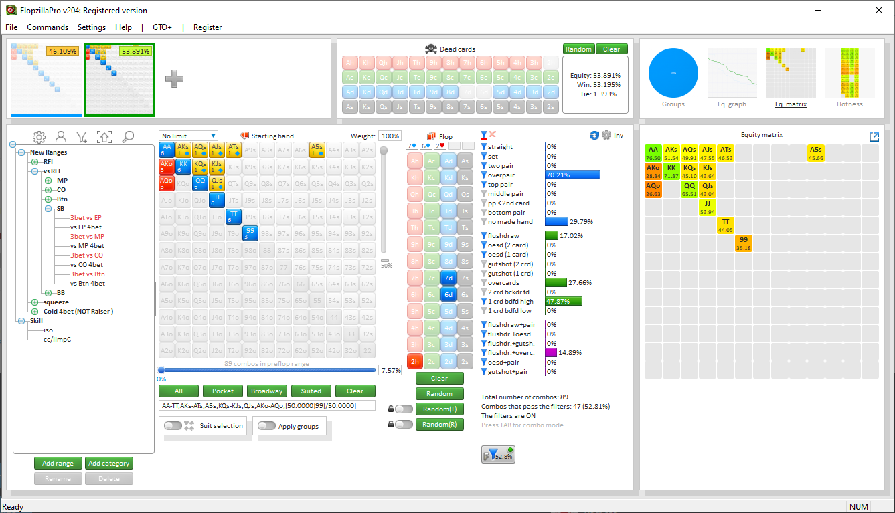The height and width of the screenshot is (513, 895).
Task: Click the user profile icon above range tree
Action: click(61, 137)
